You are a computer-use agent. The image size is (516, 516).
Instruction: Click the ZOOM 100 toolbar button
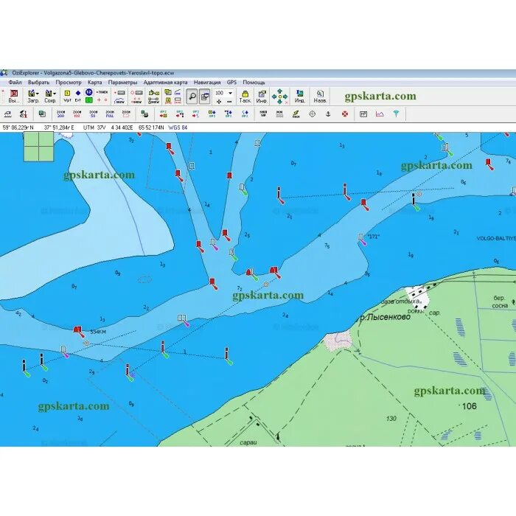pos(77,114)
